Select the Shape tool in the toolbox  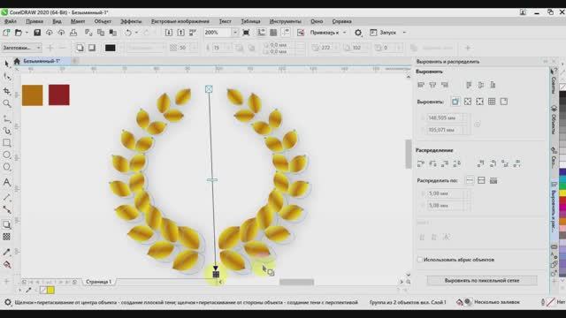coord(6,77)
